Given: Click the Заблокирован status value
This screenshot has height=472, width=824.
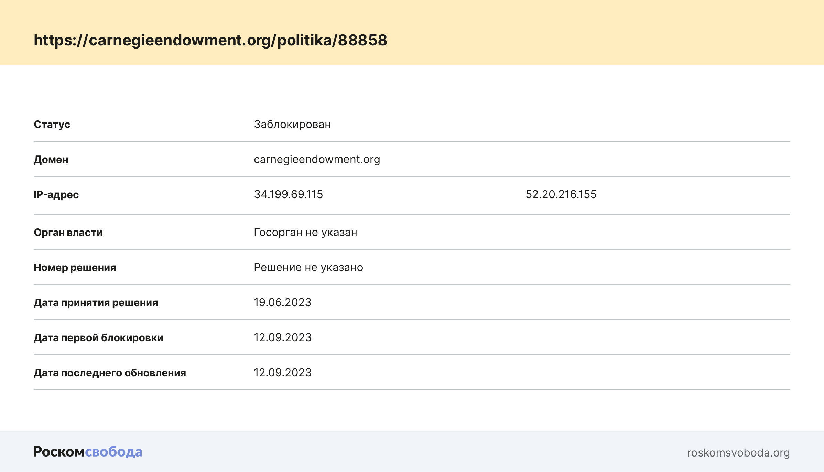Looking at the screenshot, I should click(292, 124).
